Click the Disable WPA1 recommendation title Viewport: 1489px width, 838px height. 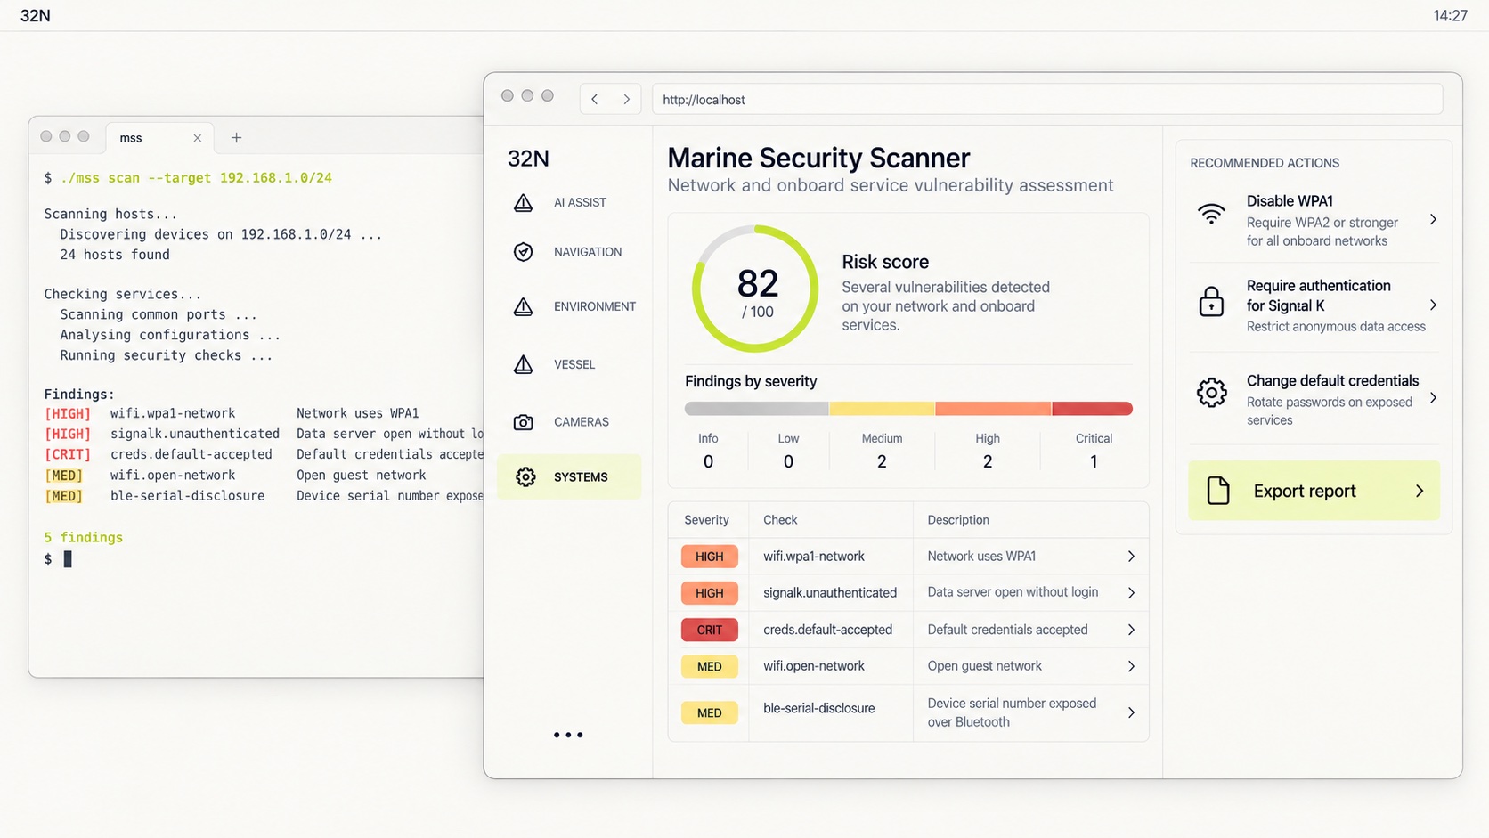1290,201
